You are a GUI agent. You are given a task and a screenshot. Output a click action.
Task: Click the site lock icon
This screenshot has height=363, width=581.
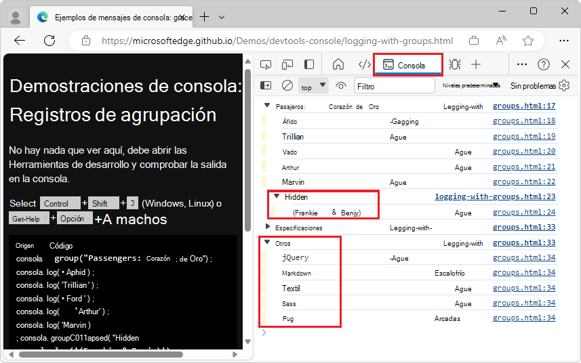click(86, 41)
